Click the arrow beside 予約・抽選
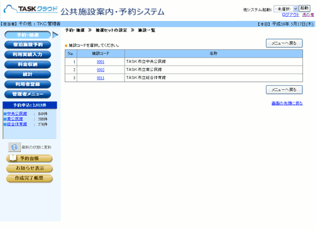 click(56, 35)
